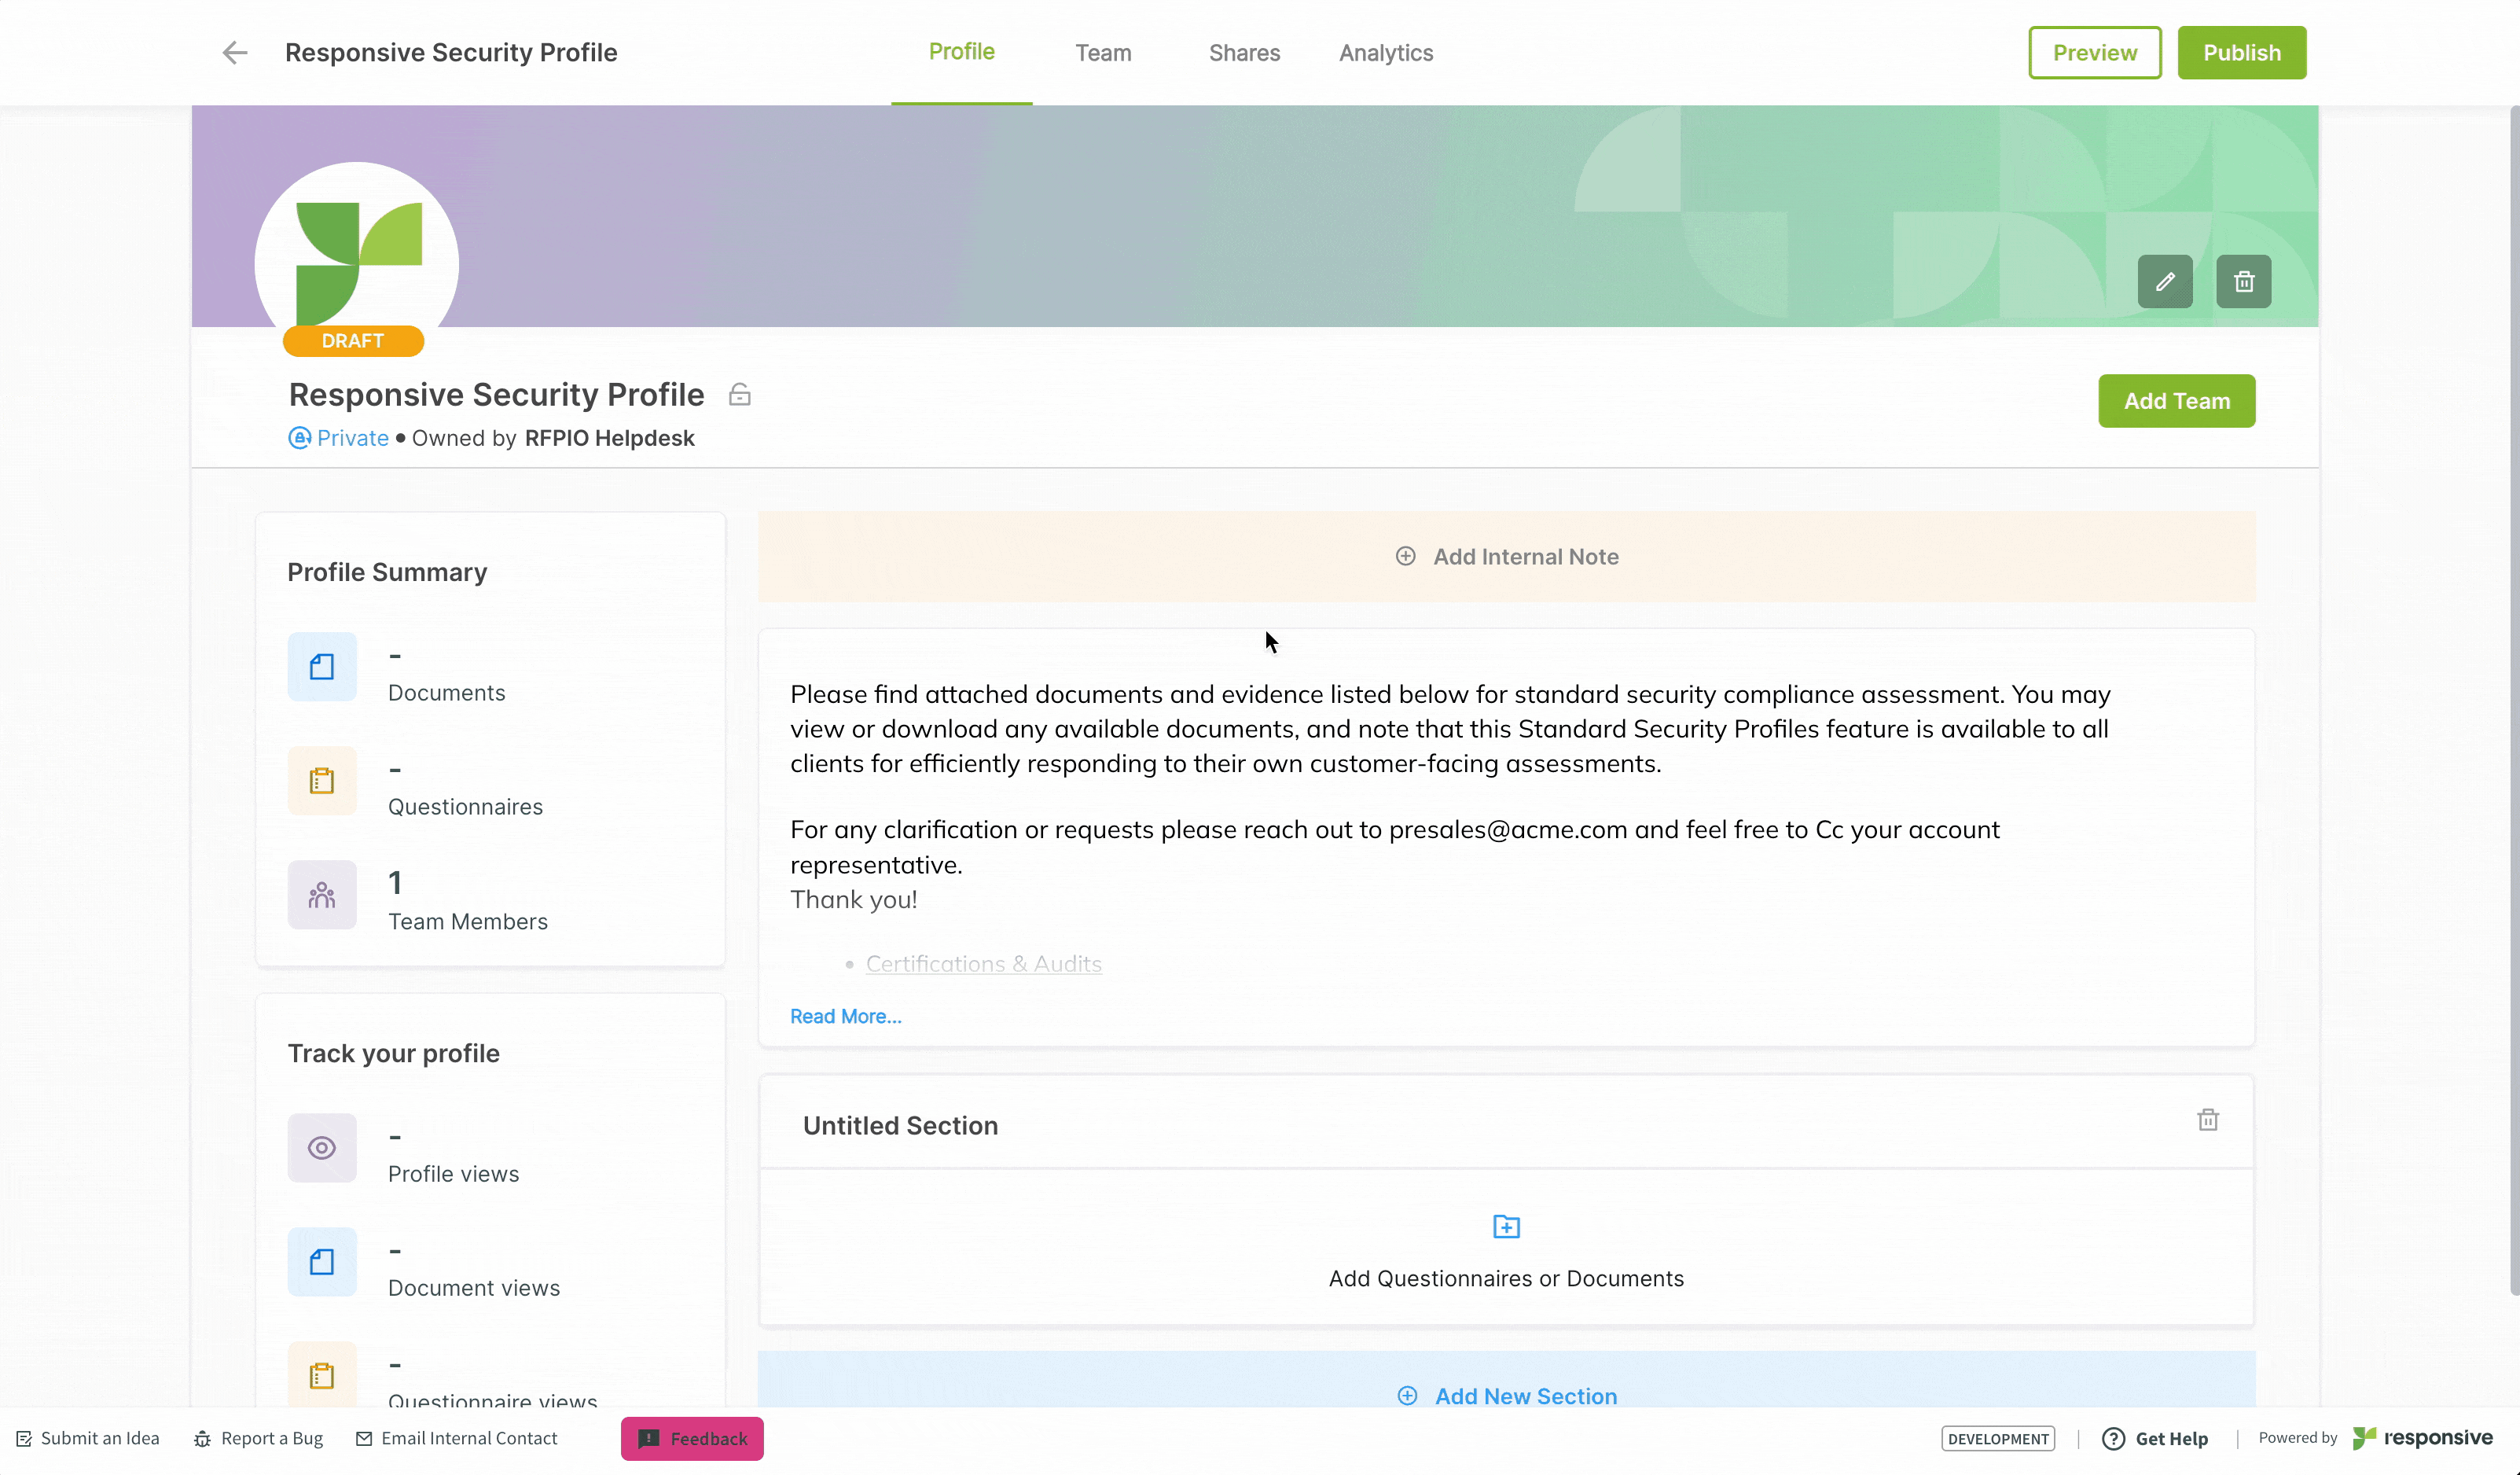Click the Submit an Idea edit icon
The image size is (2520, 1475).
pyautogui.click(x=24, y=1439)
